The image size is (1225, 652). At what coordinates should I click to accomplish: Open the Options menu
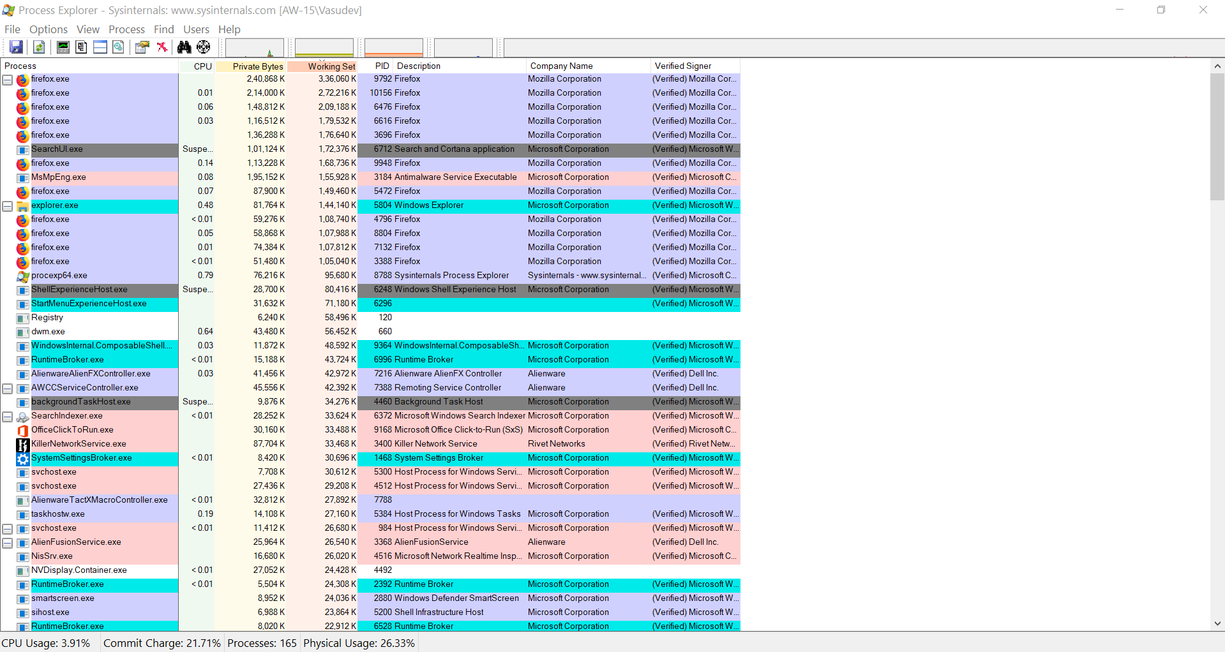click(x=48, y=29)
